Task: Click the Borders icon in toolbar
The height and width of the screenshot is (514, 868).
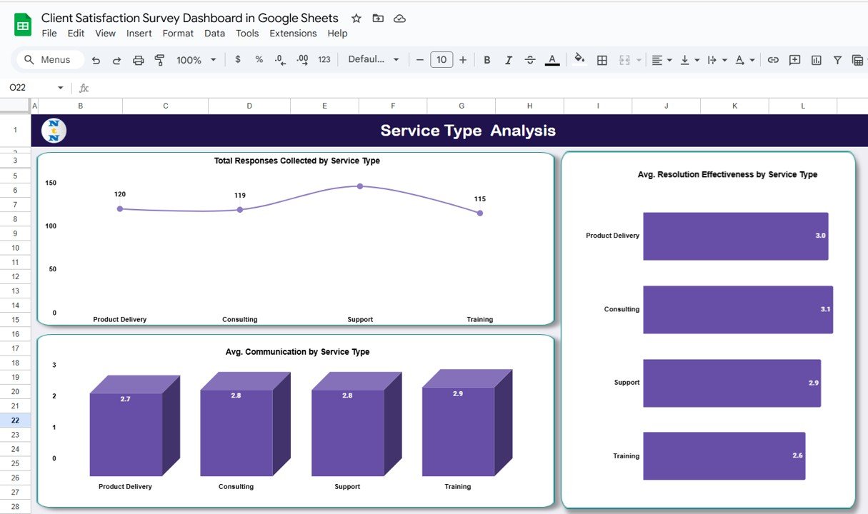Action: click(x=602, y=60)
